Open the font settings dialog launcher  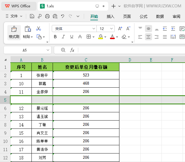point(132,42)
